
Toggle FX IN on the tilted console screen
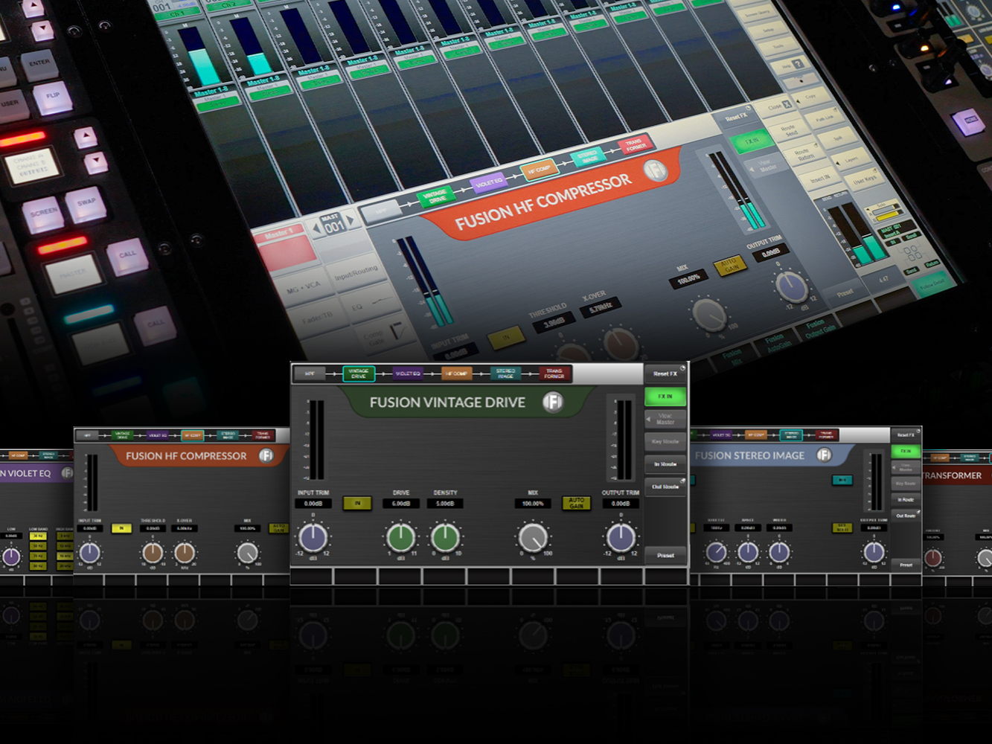[751, 140]
